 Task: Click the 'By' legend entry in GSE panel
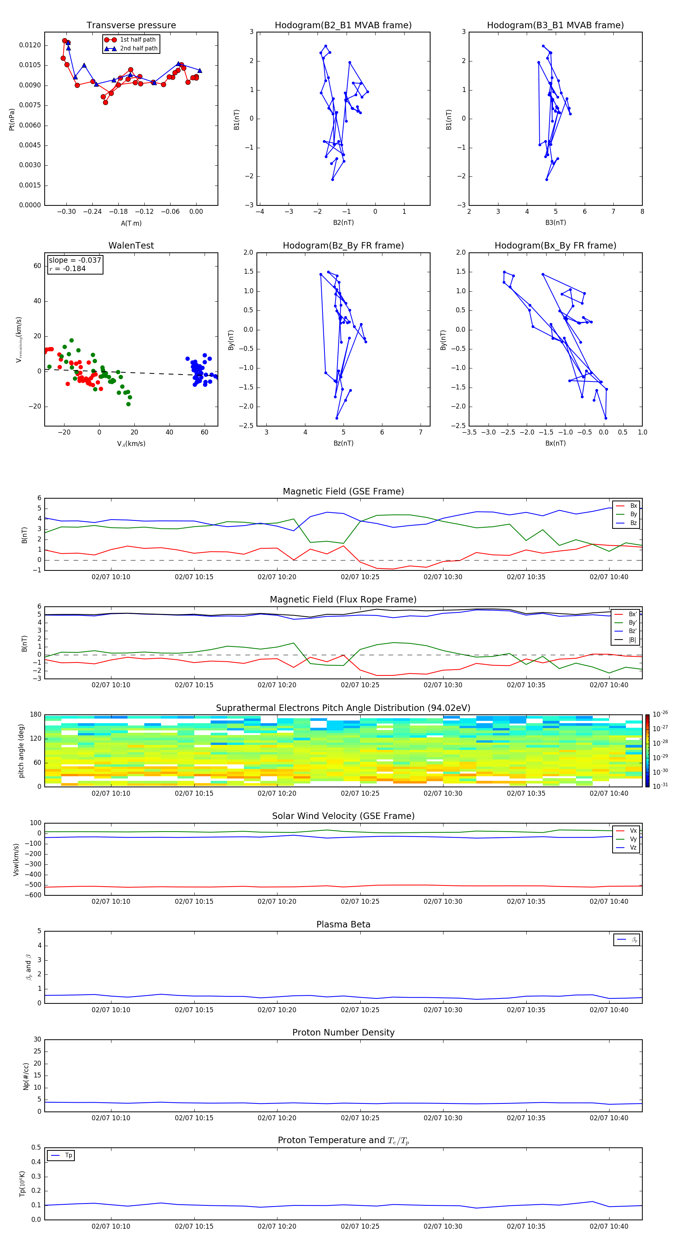click(627, 514)
